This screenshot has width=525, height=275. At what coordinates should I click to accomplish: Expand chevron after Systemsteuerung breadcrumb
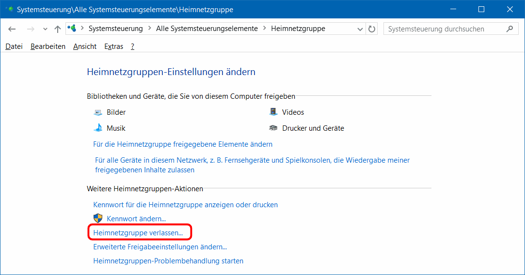pyautogui.click(x=149, y=29)
